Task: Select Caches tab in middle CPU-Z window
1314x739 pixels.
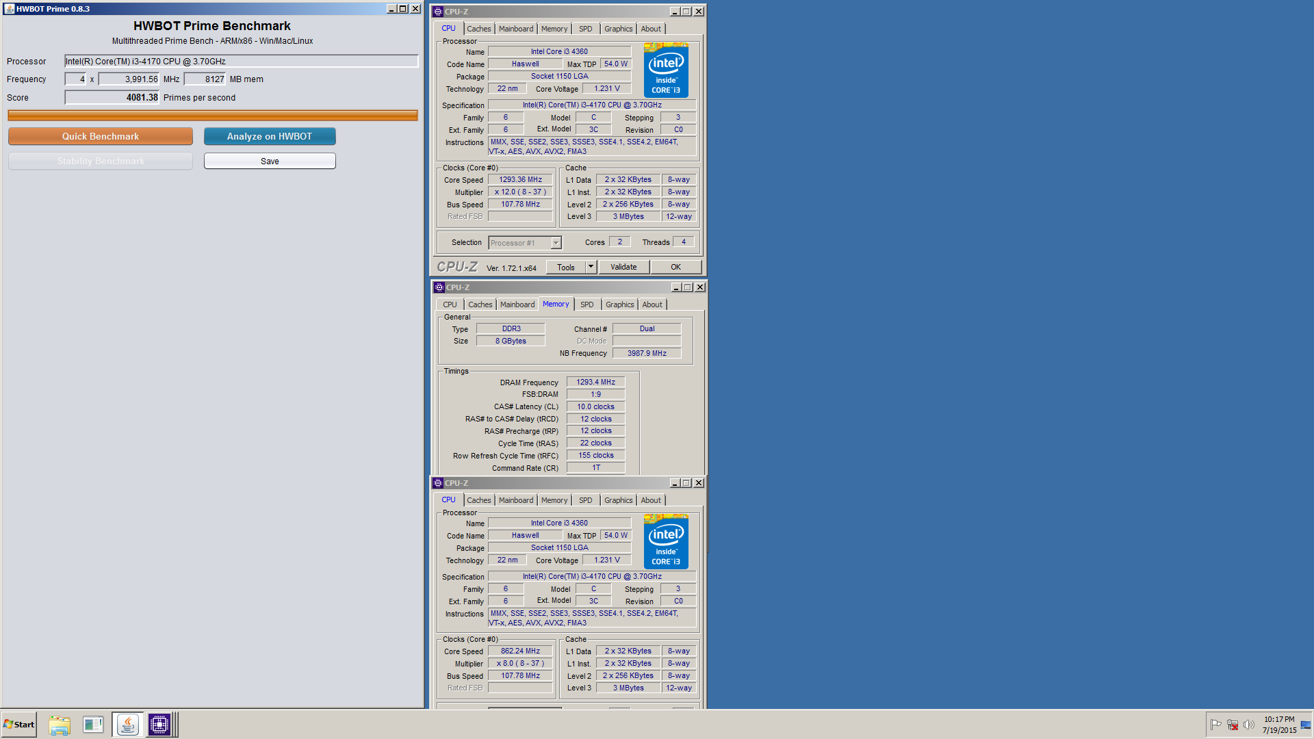Action: tap(480, 304)
